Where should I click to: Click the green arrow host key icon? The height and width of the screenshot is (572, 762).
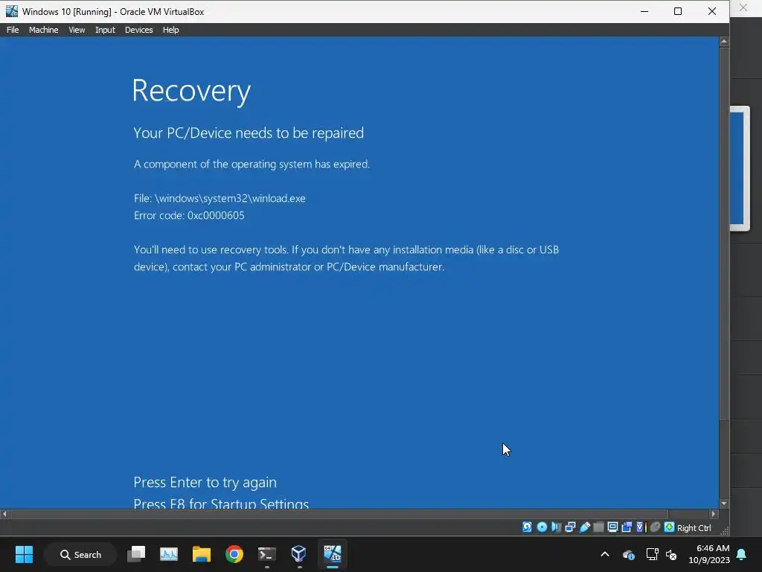[670, 527]
